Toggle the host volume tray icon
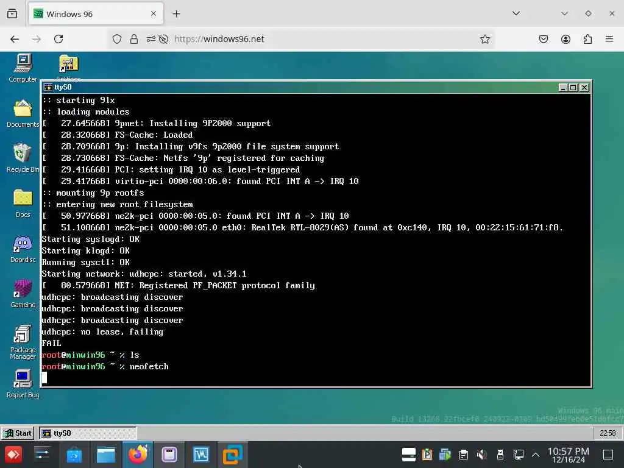 coord(481,455)
